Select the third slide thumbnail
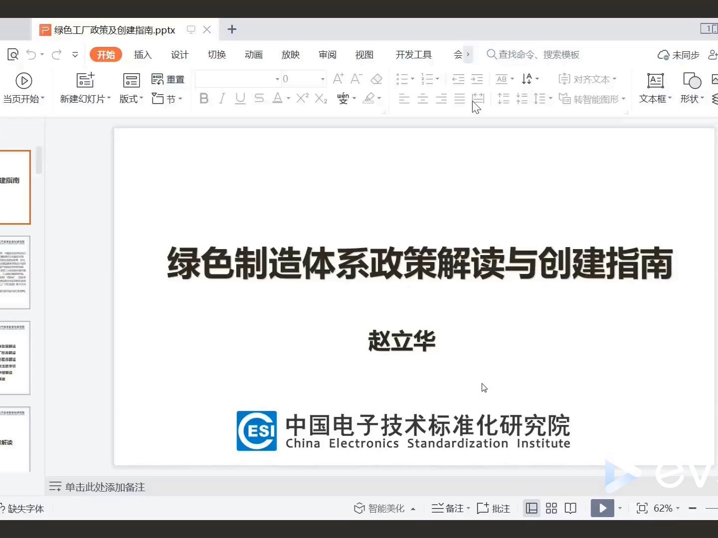718x538 pixels. click(x=15, y=358)
